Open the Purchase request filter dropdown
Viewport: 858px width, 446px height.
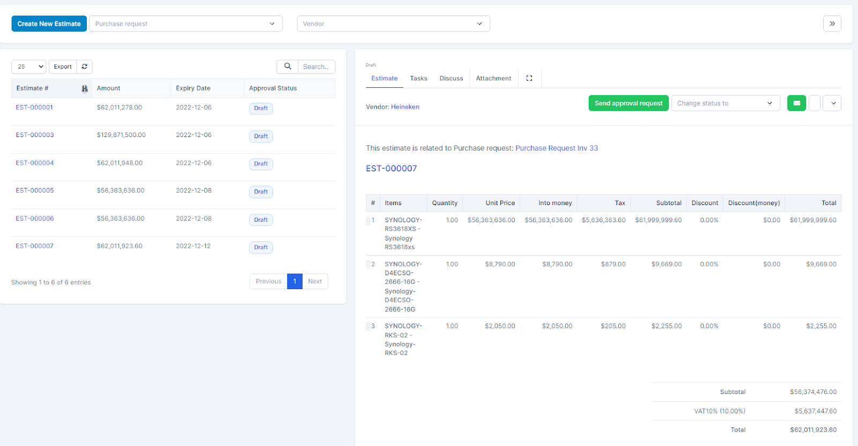[186, 24]
